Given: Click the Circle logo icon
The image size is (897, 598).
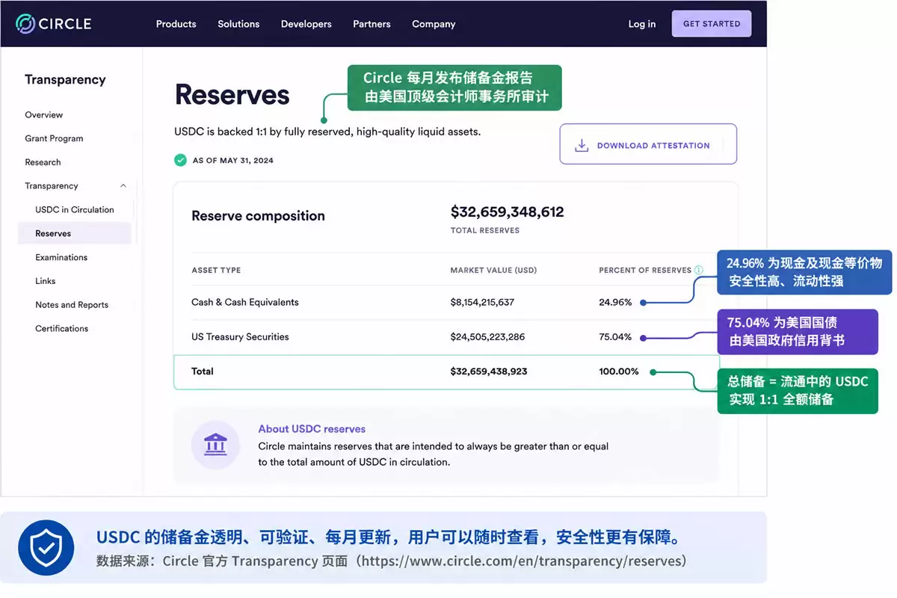Looking at the screenshot, I should point(25,24).
